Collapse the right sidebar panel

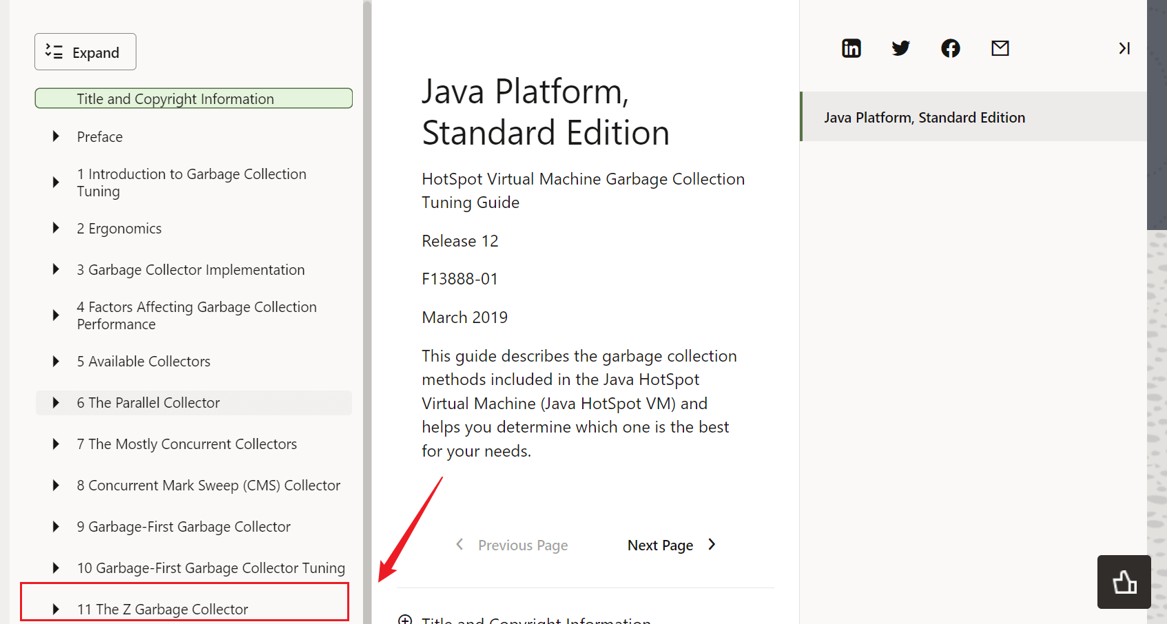click(1124, 48)
